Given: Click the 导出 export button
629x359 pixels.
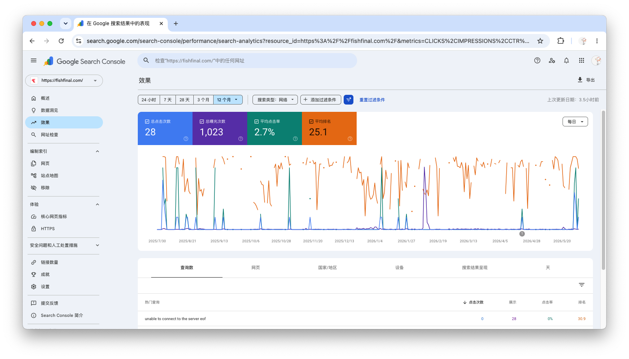Looking at the screenshot, I should tap(586, 80).
